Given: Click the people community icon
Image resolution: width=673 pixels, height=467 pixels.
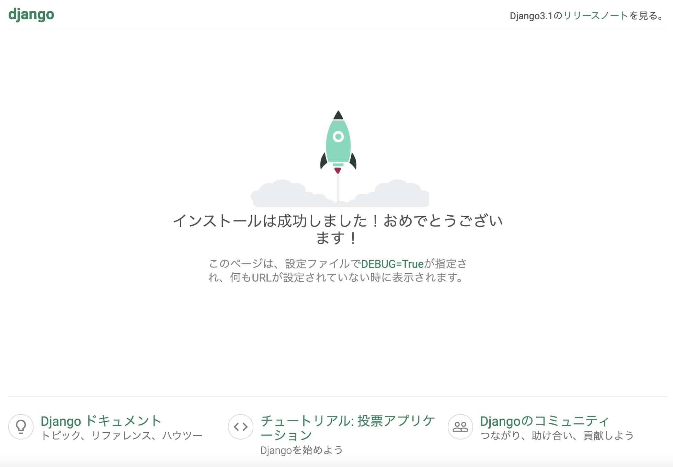Looking at the screenshot, I should pyautogui.click(x=460, y=427).
